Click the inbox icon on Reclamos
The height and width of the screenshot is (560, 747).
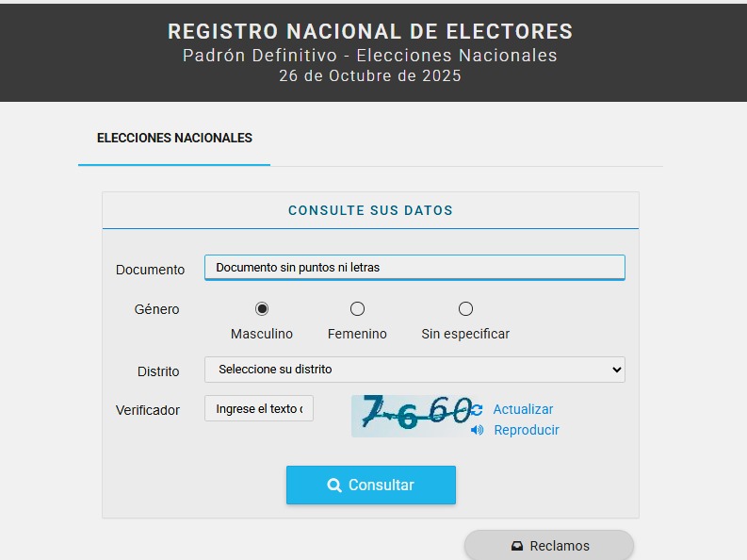tap(517, 546)
